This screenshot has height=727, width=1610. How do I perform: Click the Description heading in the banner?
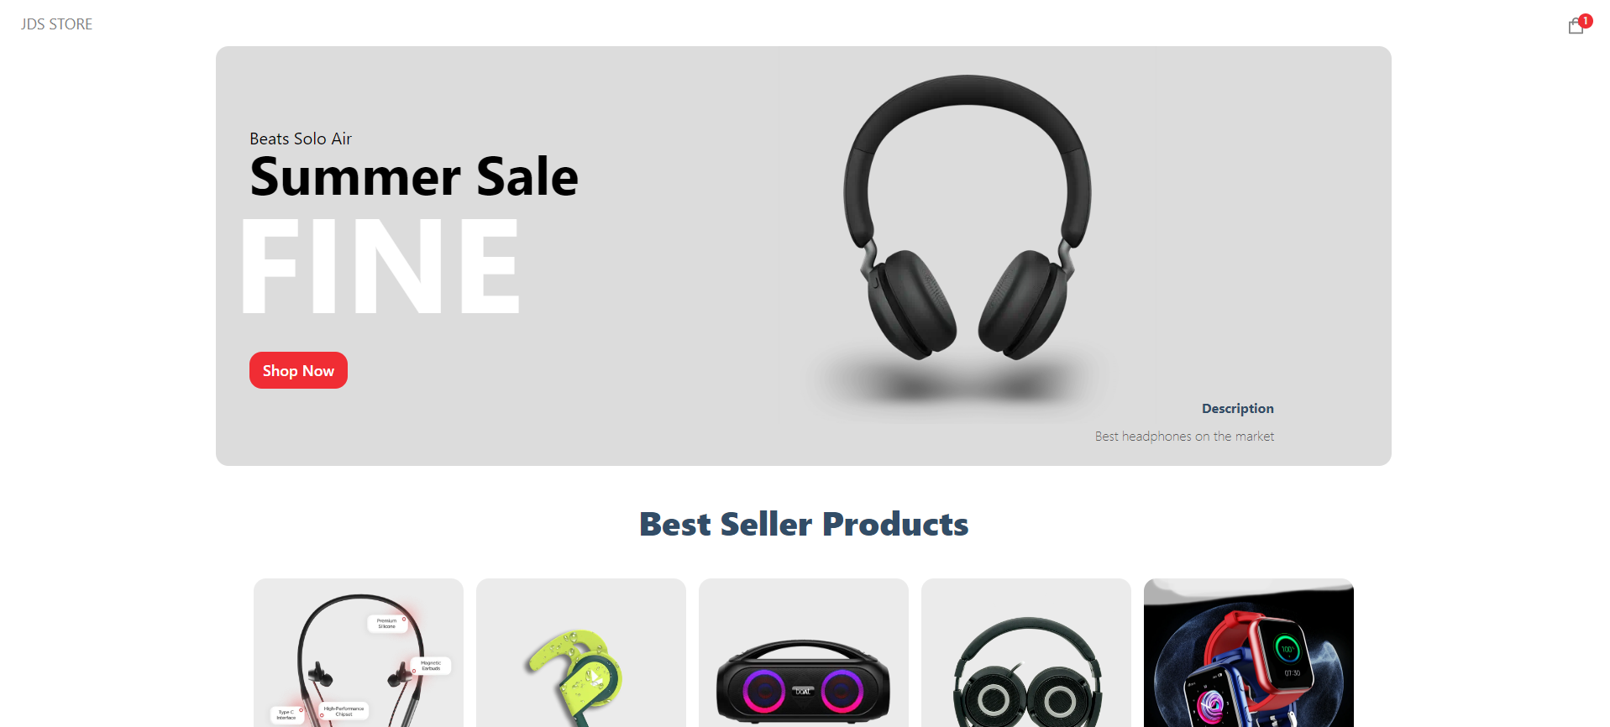[x=1237, y=409]
